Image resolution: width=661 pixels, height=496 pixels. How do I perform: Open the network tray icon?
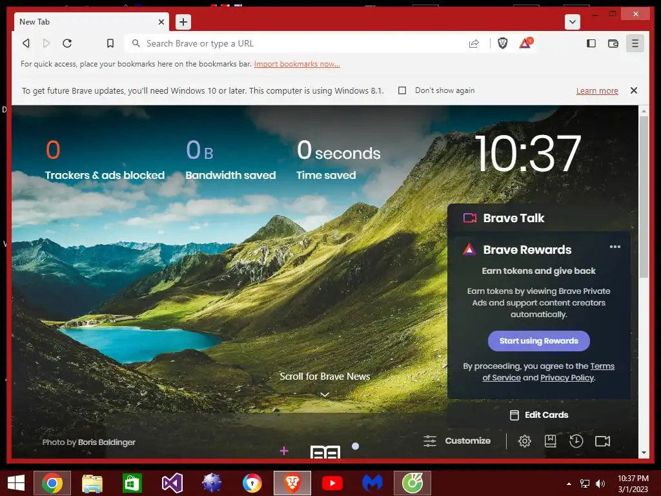(585, 484)
